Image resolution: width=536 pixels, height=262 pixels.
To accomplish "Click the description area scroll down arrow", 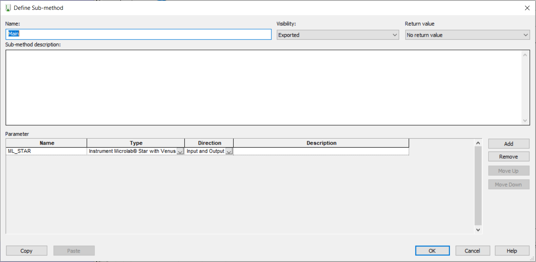I will pyautogui.click(x=525, y=120).
